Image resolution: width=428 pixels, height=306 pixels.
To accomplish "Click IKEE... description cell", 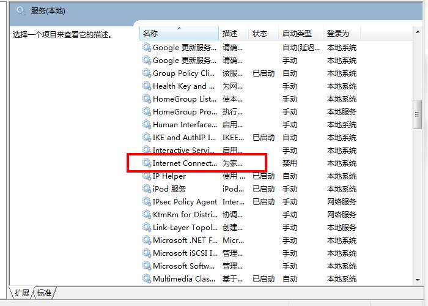I will pyautogui.click(x=233, y=138).
